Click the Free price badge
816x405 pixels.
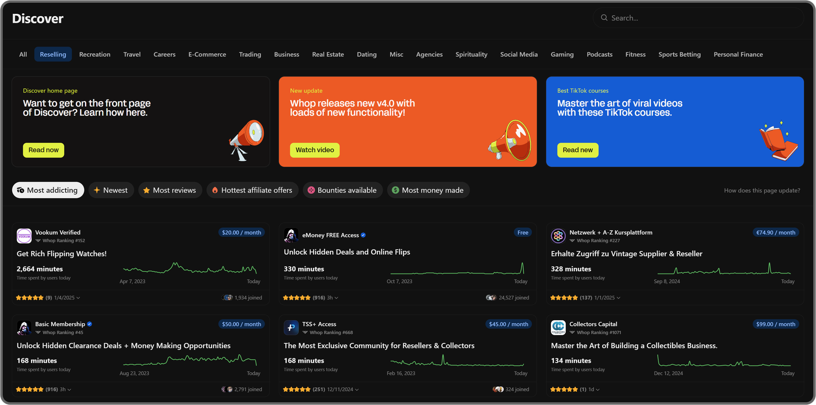pyautogui.click(x=523, y=233)
